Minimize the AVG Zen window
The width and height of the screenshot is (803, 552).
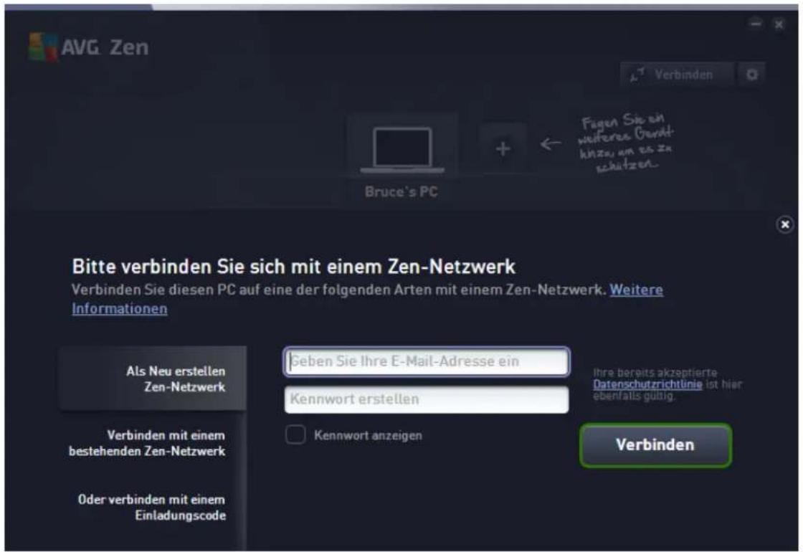click(756, 24)
